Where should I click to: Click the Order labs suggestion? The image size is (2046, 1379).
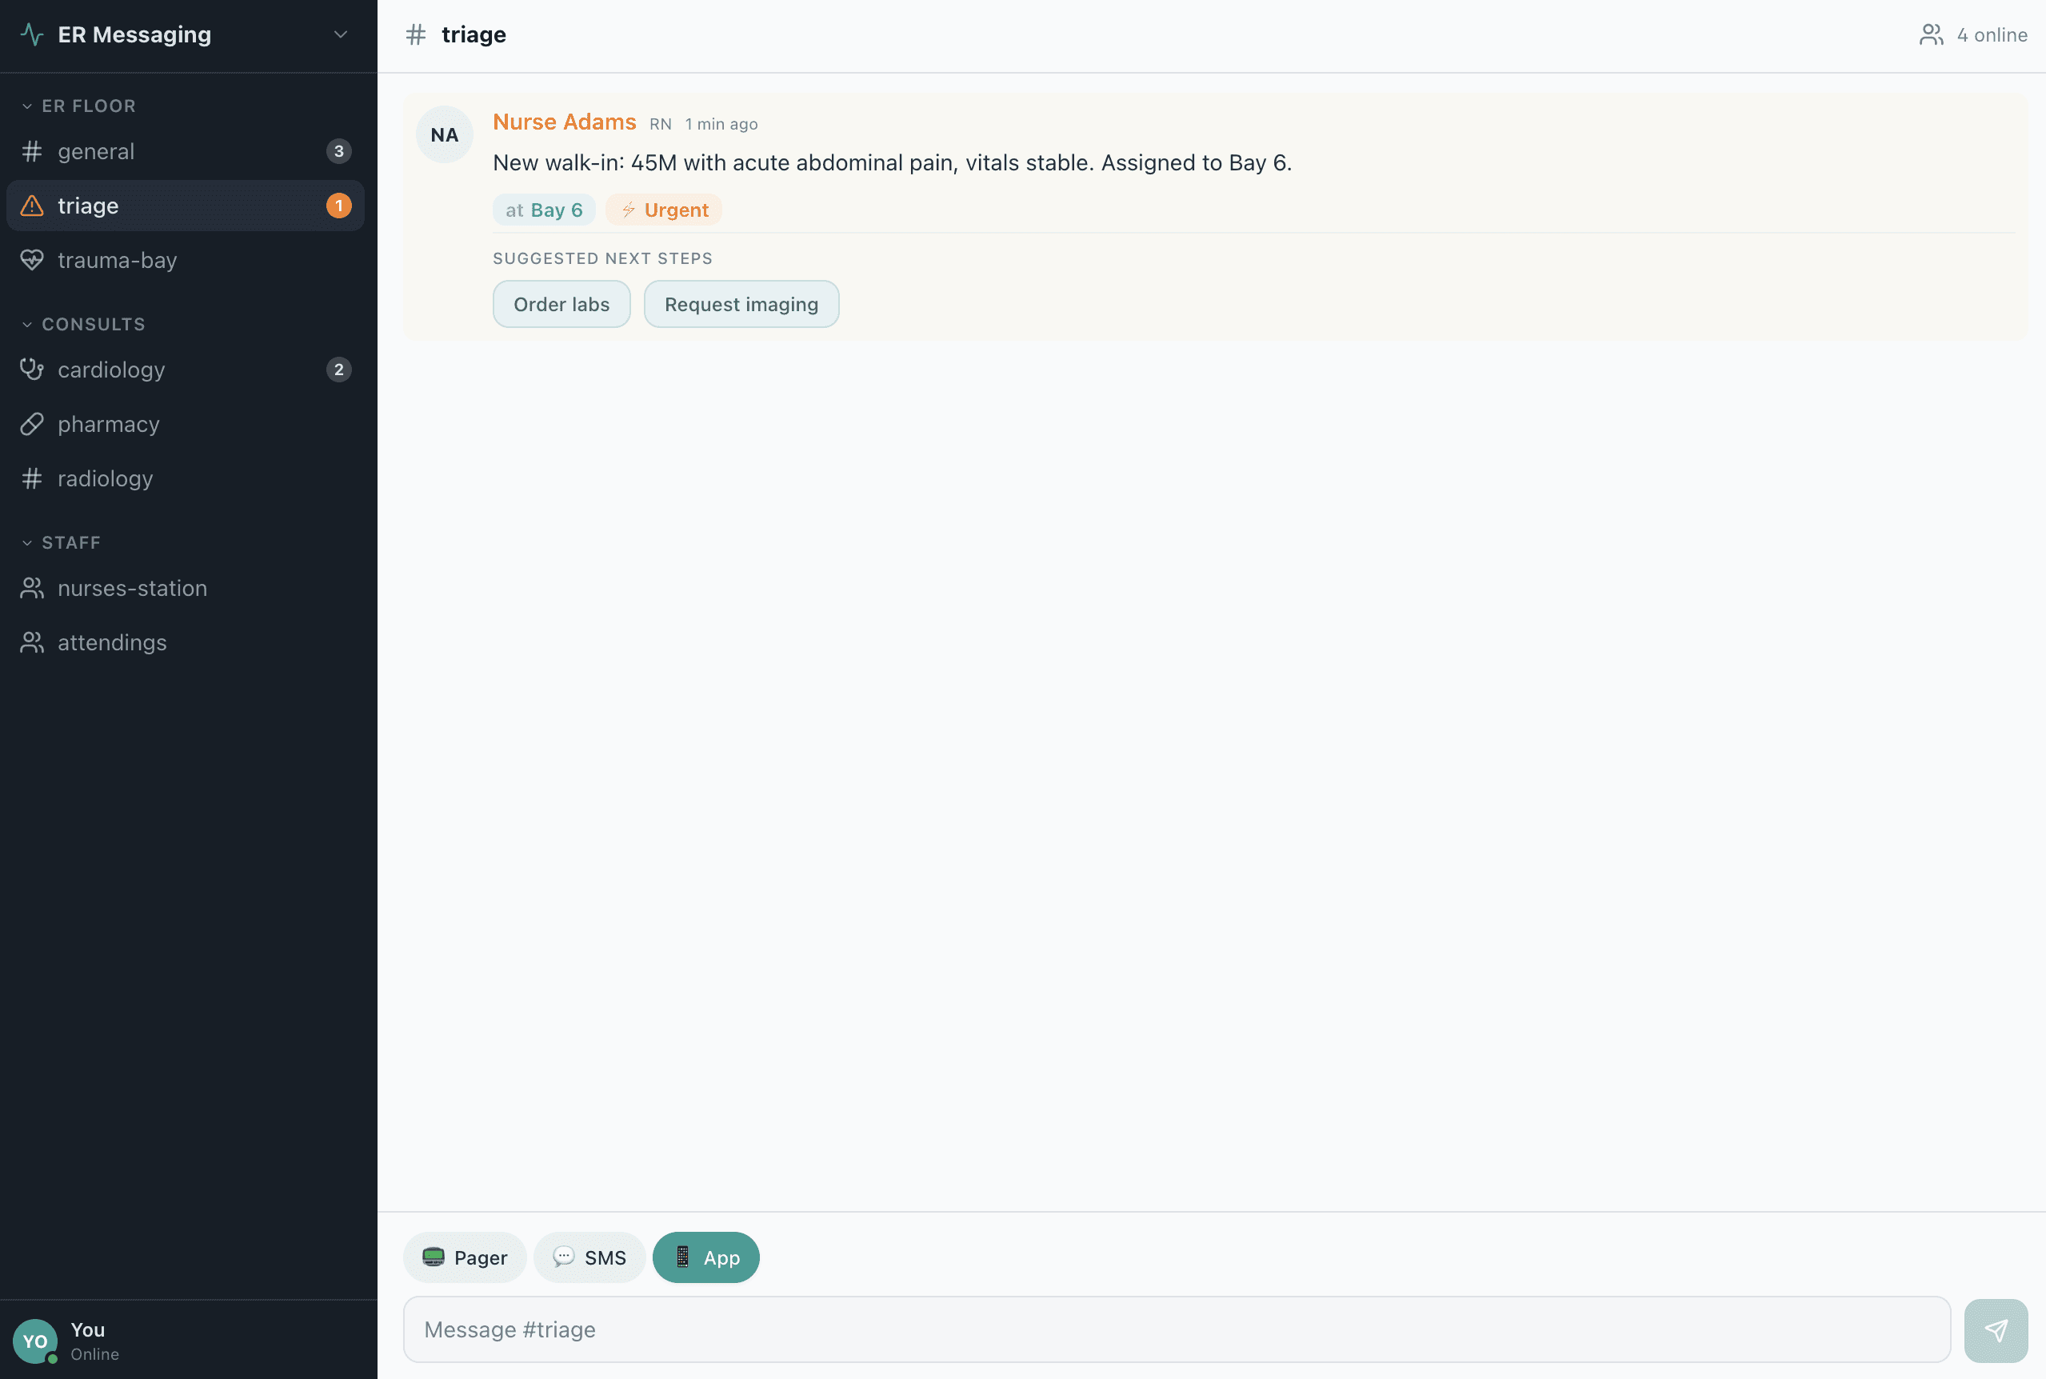point(561,304)
